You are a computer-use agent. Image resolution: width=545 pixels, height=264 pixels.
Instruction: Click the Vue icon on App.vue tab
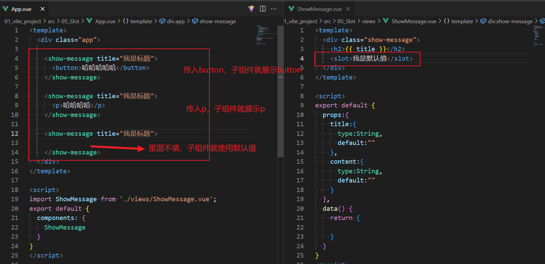click(5, 9)
